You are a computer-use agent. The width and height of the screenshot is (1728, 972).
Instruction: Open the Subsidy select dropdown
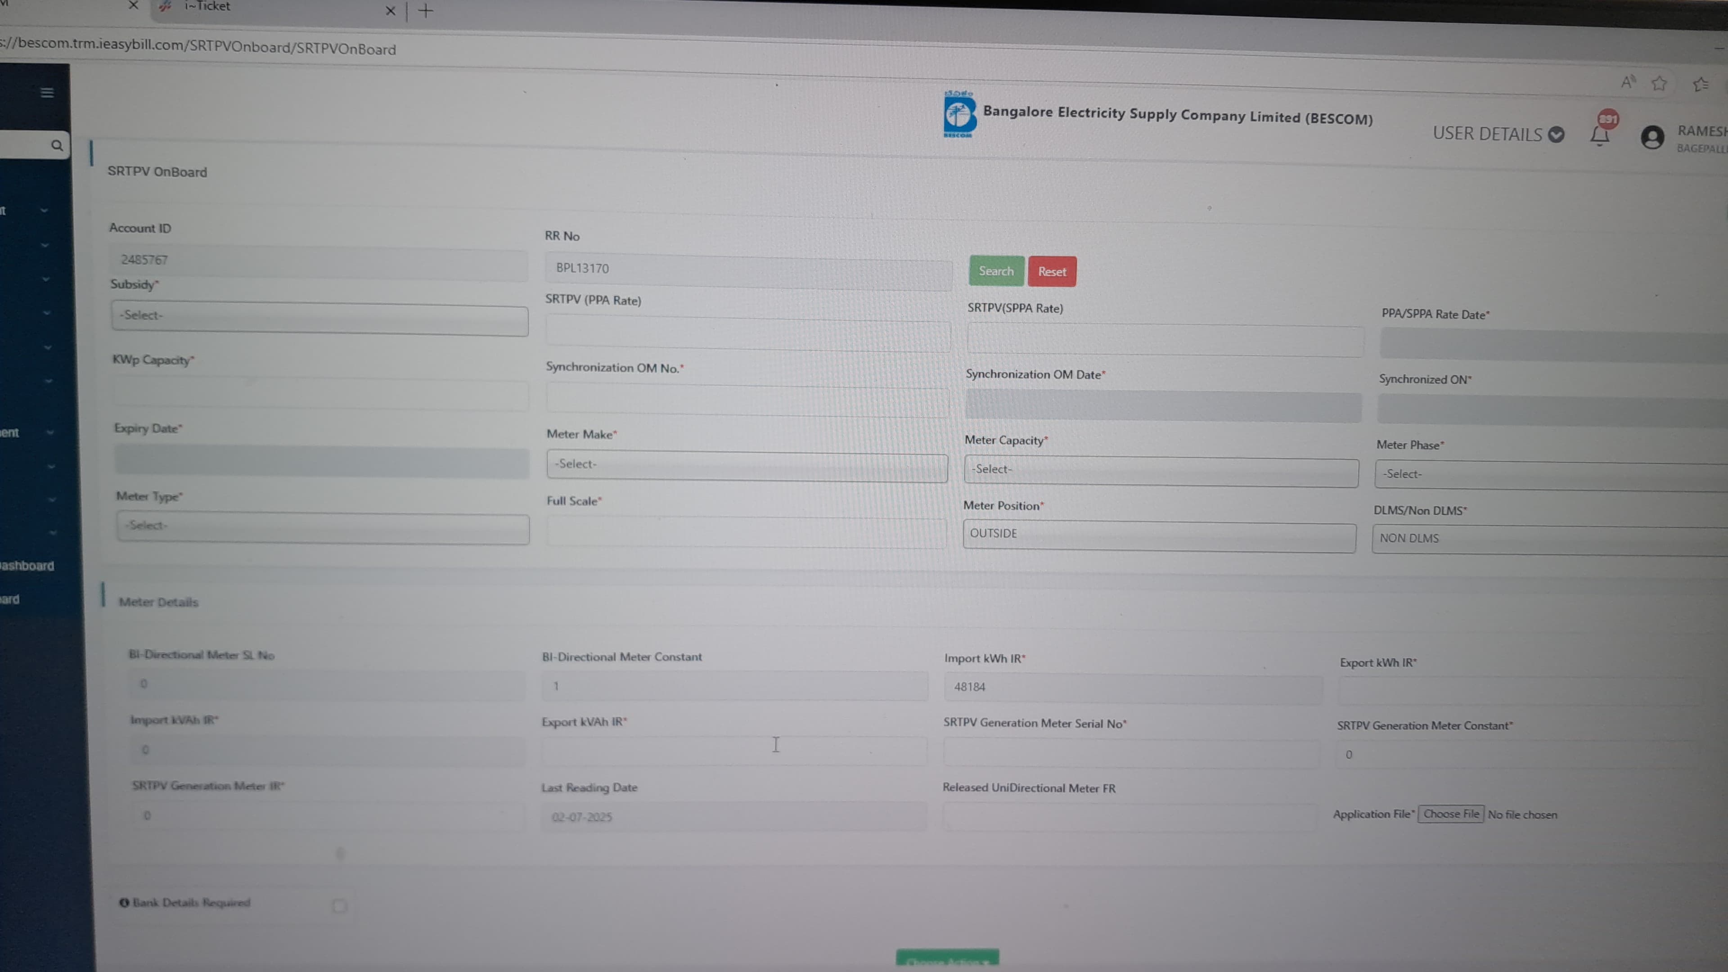click(319, 319)
